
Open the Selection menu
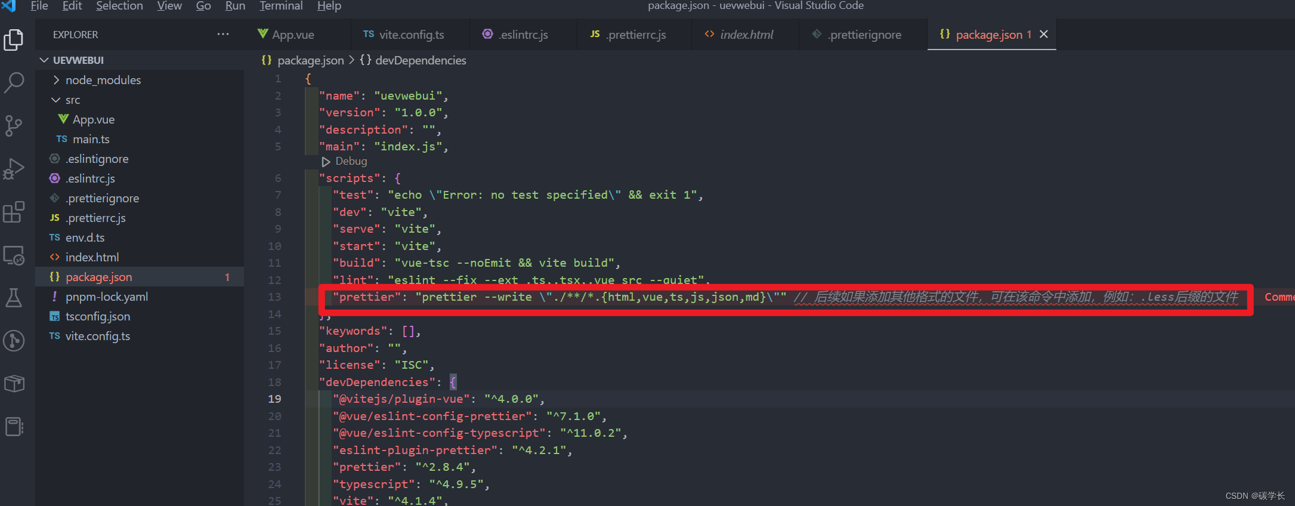tap(119, 6)
